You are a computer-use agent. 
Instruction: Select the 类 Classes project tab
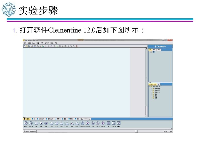158,84
